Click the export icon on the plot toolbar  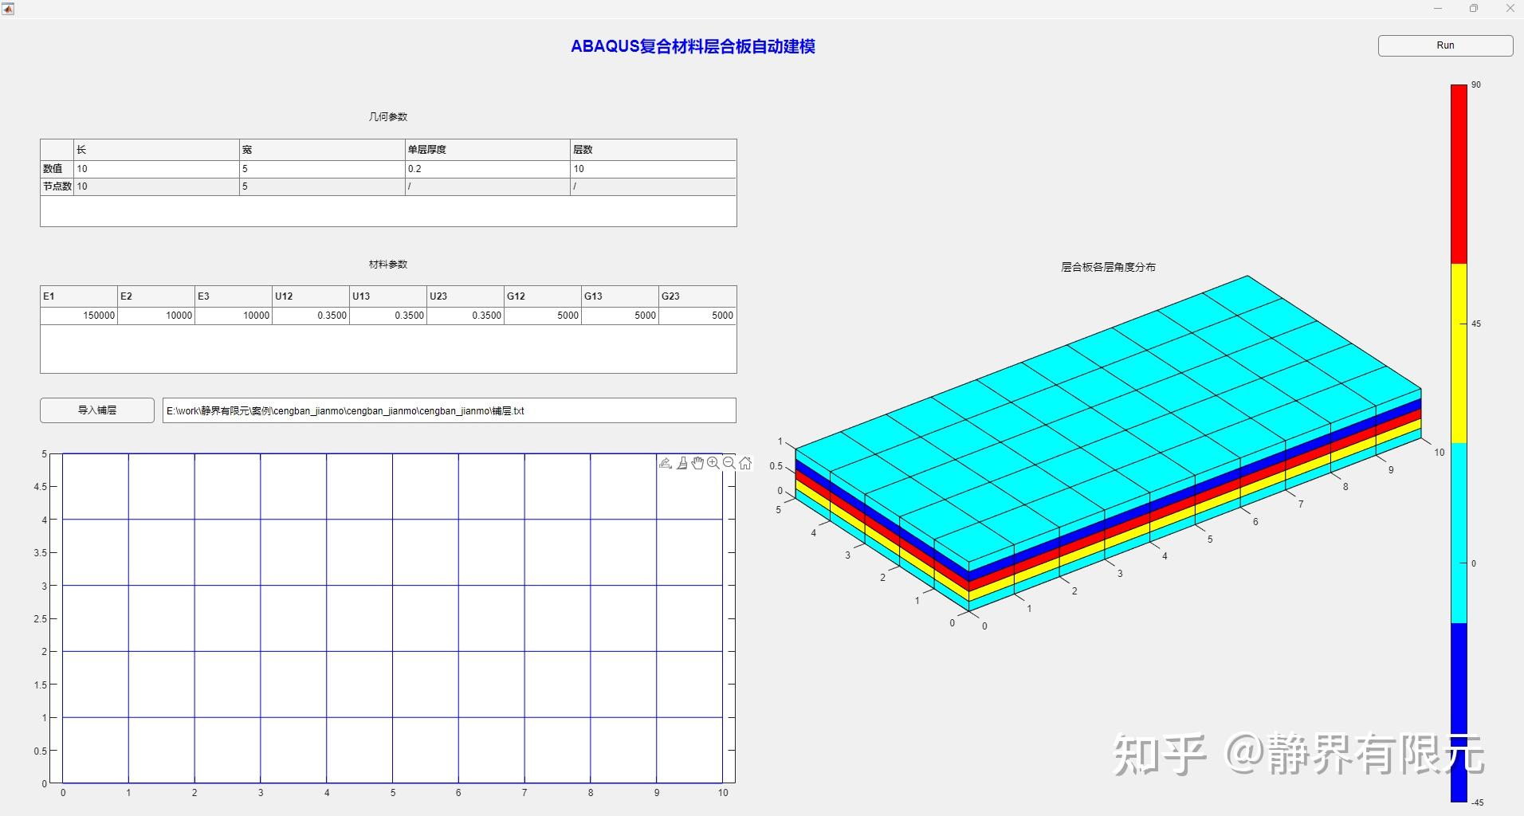tap(666, 463)
